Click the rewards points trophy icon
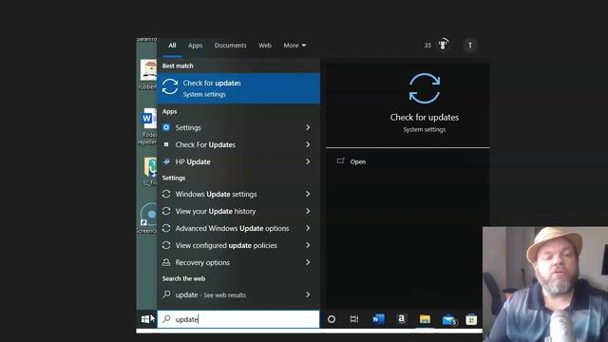Viewport: 608px width, 342px height. coord(443,45)
